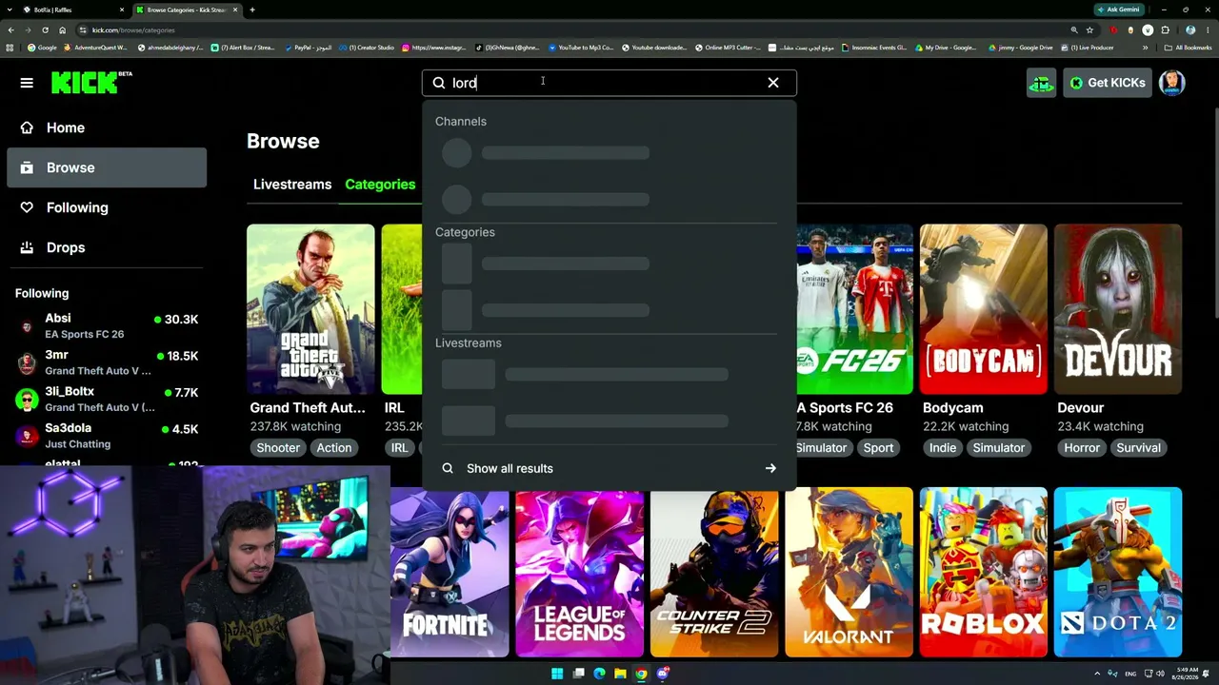This screenshot has height=685, width=1219.
Task: Open Microsoft Edge from the taskbar
Action: pos(599,674)
